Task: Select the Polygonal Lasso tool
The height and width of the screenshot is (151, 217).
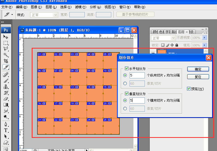Action: 6,49
